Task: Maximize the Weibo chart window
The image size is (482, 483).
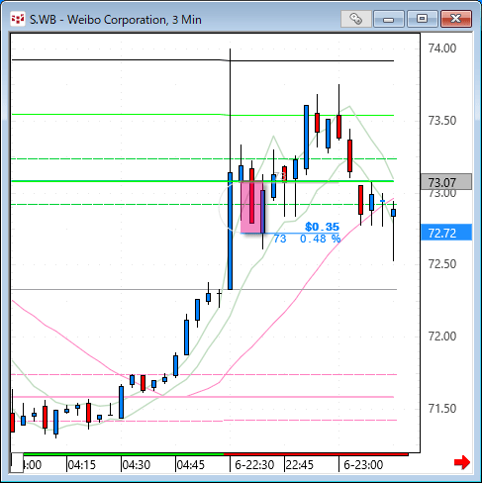Action: pyautogui.click(x=422, y=19)
